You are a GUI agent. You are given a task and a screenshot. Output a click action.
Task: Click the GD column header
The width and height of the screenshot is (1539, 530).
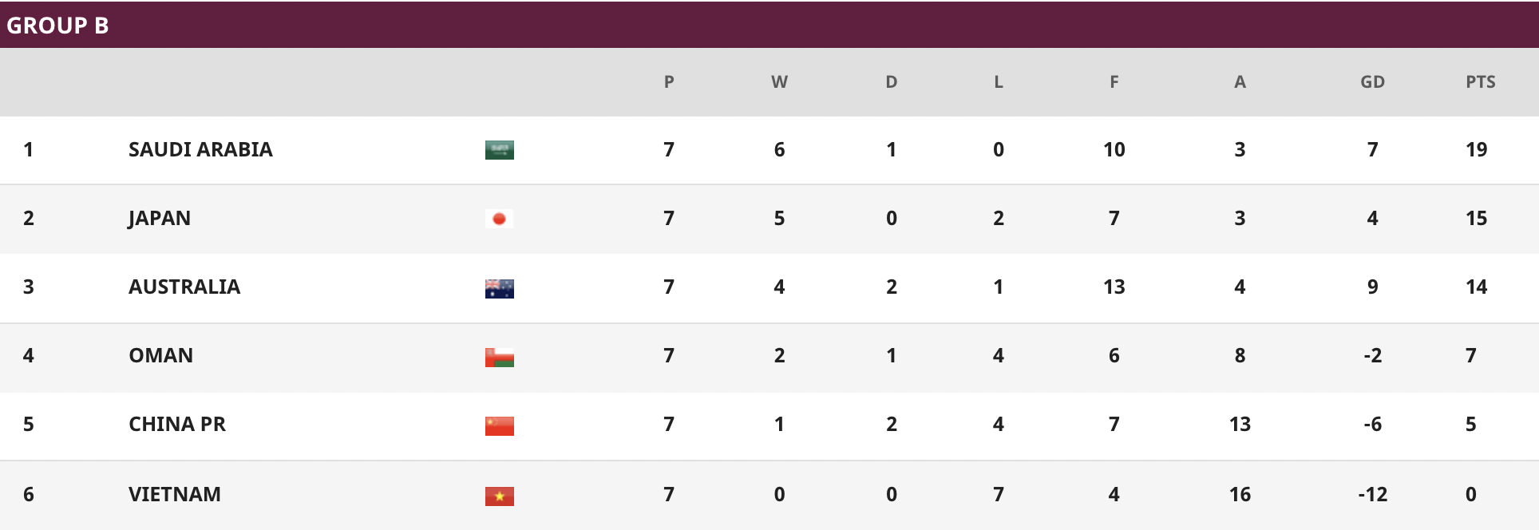(x=1373, y=81)
